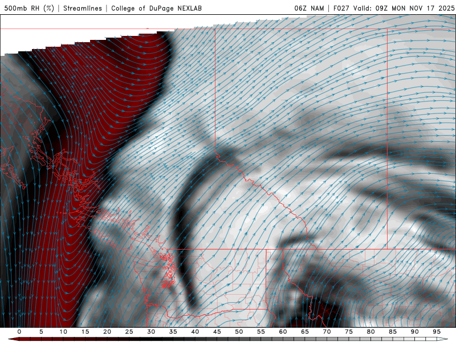Click the 25 label on the color scale

coord(129,332)
